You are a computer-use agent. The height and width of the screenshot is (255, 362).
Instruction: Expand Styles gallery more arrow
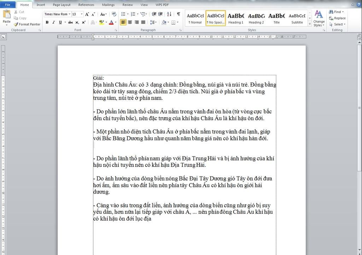[310, 24]
